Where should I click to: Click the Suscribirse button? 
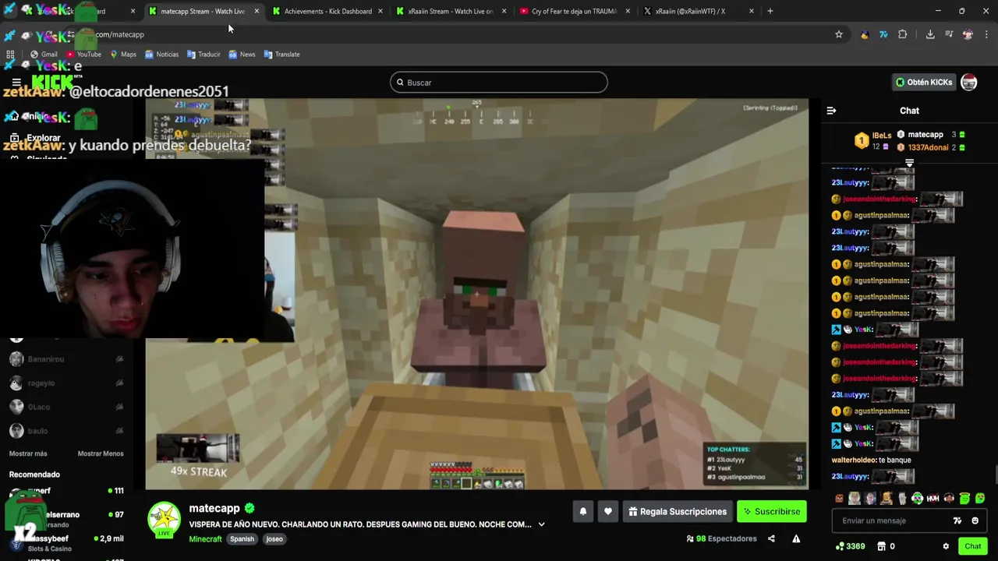(772, 512)
